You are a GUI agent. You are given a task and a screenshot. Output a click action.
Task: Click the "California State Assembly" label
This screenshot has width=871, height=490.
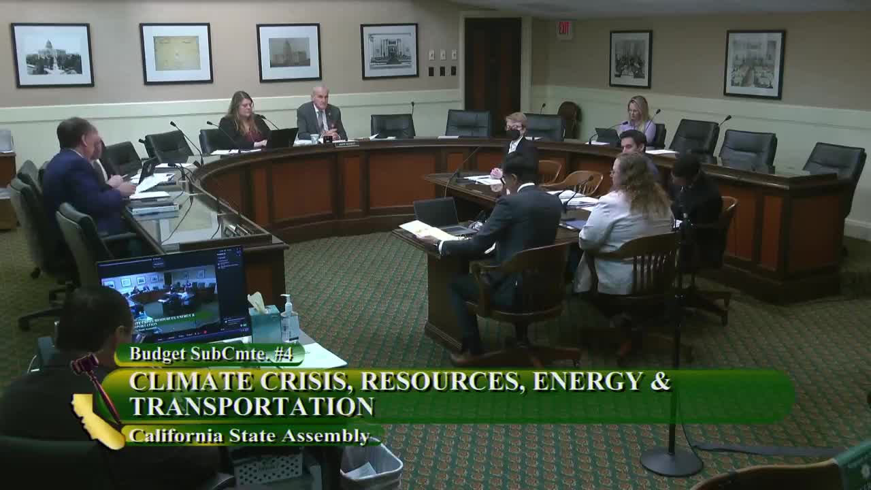click(x=250, y=436)
